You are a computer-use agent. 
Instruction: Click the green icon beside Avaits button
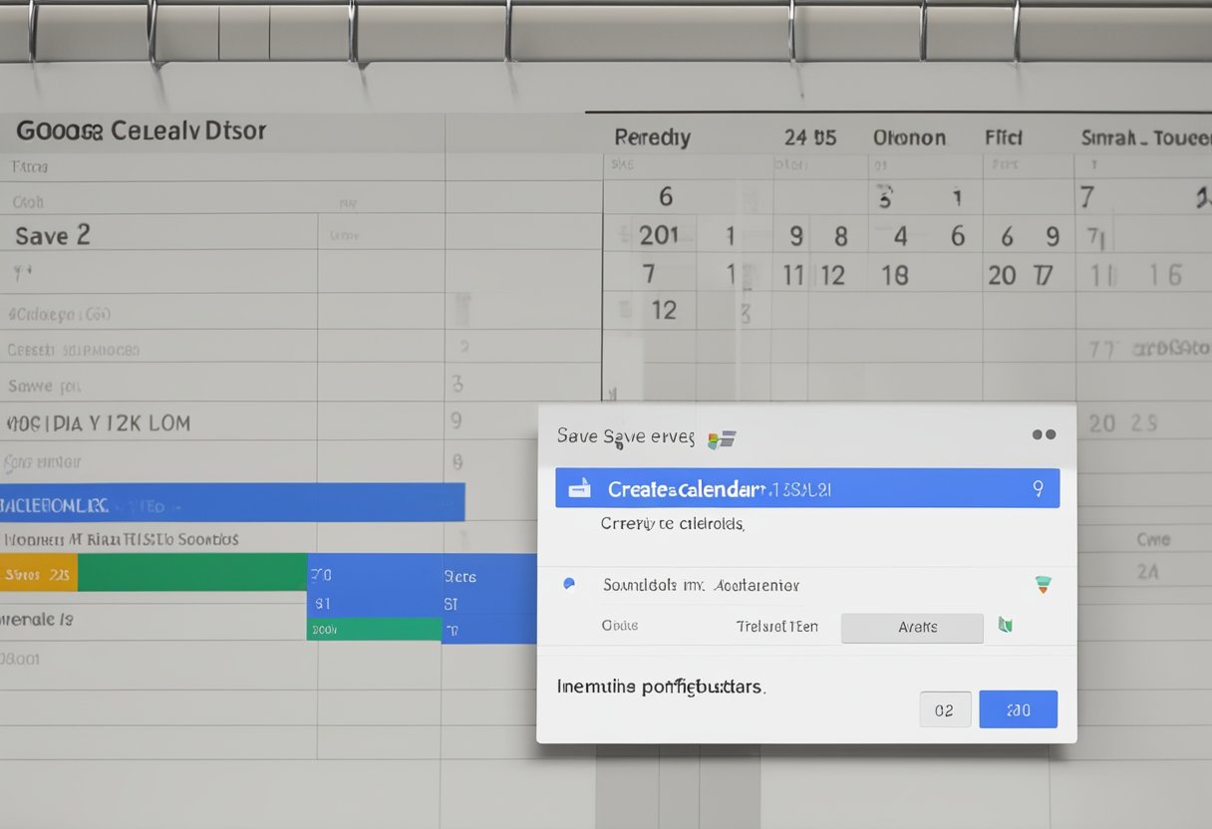click(x=1006, y=626)
